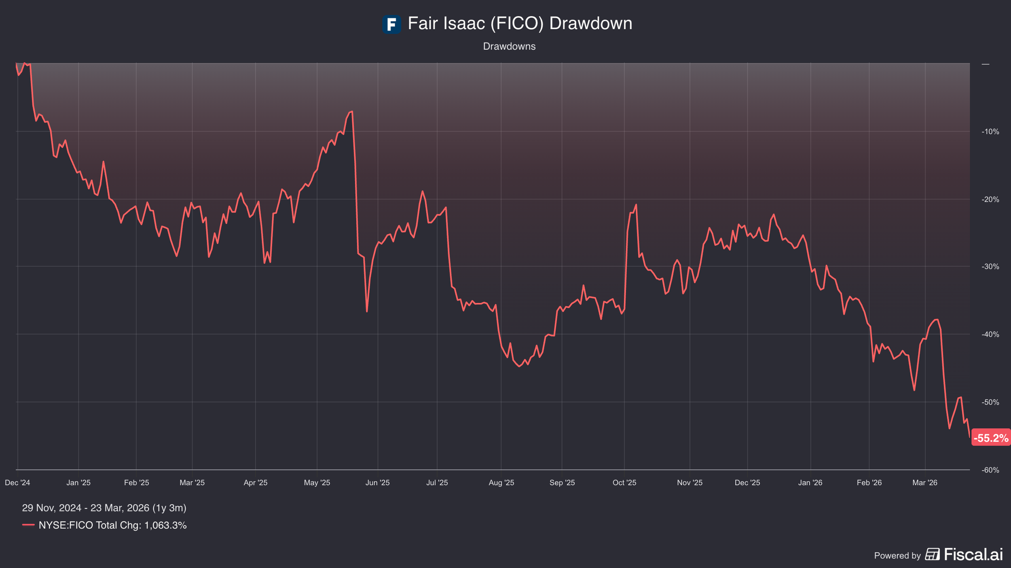
Task: Click the Oct '25 x-axis label
Action: [624, 483]
